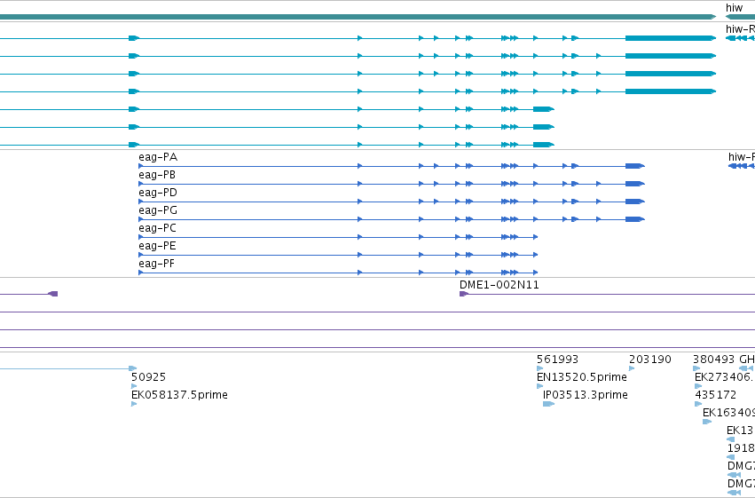
Task: Click the EK273406 label
Action: [725, 377]
